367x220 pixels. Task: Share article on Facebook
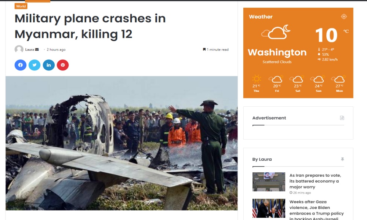[x=20, y=65]
